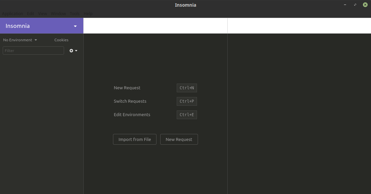
Task: Click the Ctrl+N shortcut badge for New Request
Action: tap(187, 88)
